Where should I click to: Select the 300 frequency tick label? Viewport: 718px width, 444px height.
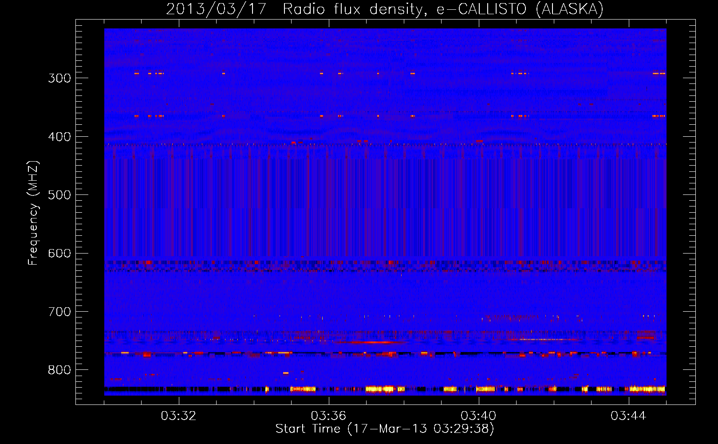(59, 78)
